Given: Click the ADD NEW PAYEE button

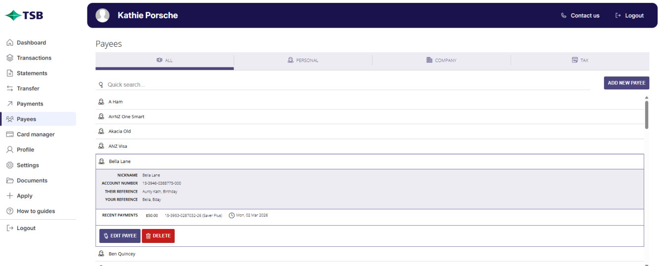Looking at the screenshot, I should tap(626, 83).
